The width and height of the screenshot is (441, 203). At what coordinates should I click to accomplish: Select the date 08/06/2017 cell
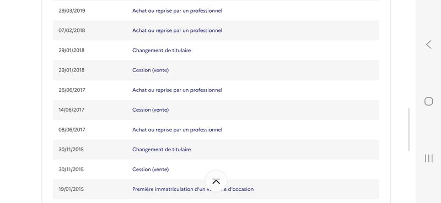click(72, 130)
